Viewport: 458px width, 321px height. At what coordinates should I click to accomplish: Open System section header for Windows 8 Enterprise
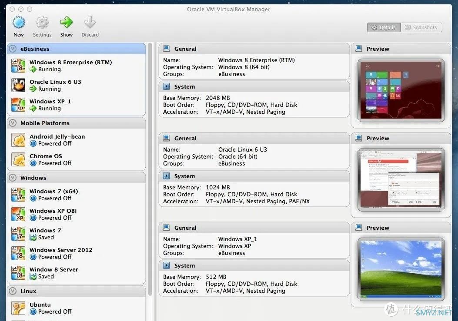coord(254,87)
